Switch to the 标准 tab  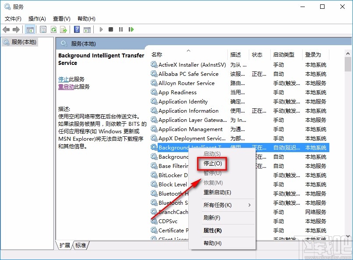pyautogui.click(x=80, y=246)
